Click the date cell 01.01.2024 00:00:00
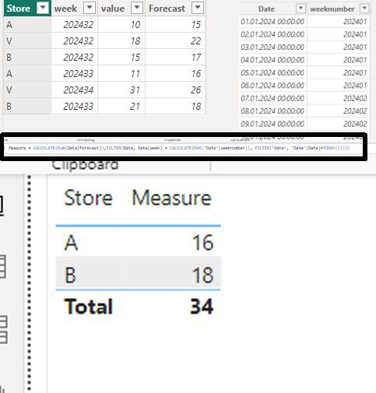 click(x=272, y=21)
